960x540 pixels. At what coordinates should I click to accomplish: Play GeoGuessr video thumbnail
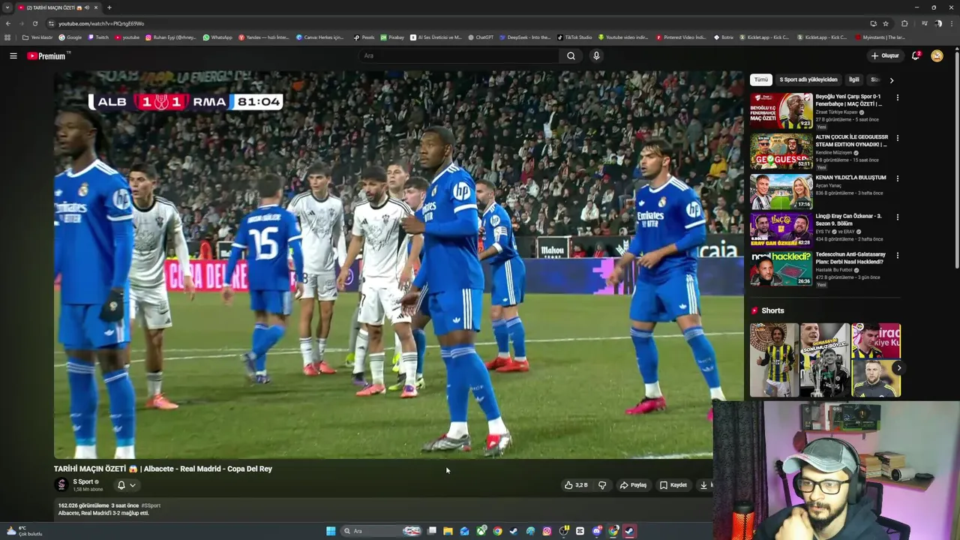click(x=781, y=151)
